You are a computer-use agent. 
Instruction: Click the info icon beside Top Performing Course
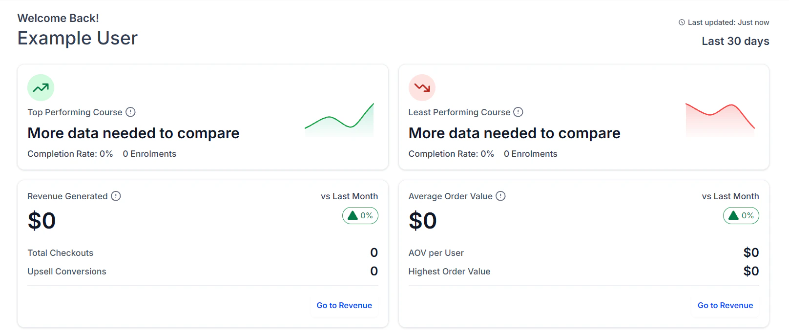(130, 112)
